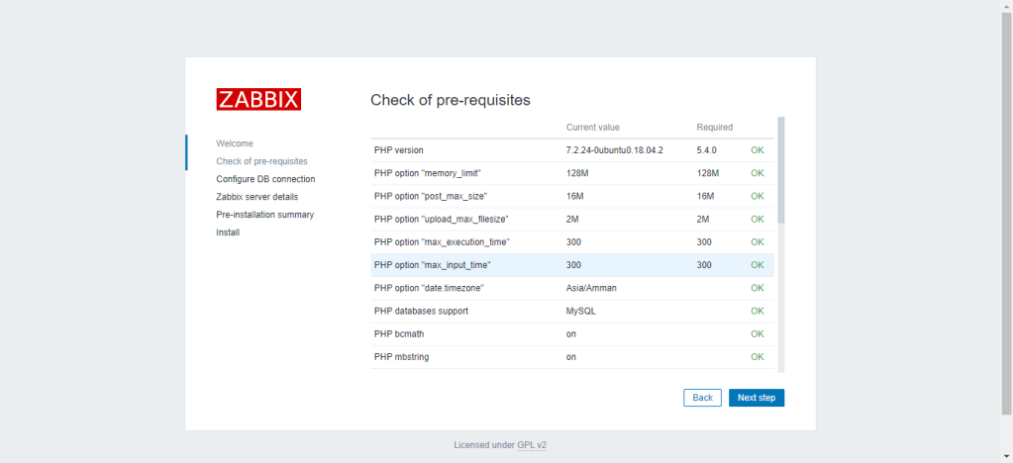Click the Current value column header
Viewport: 1013px width, 463px height.
[x=593, y=127]
